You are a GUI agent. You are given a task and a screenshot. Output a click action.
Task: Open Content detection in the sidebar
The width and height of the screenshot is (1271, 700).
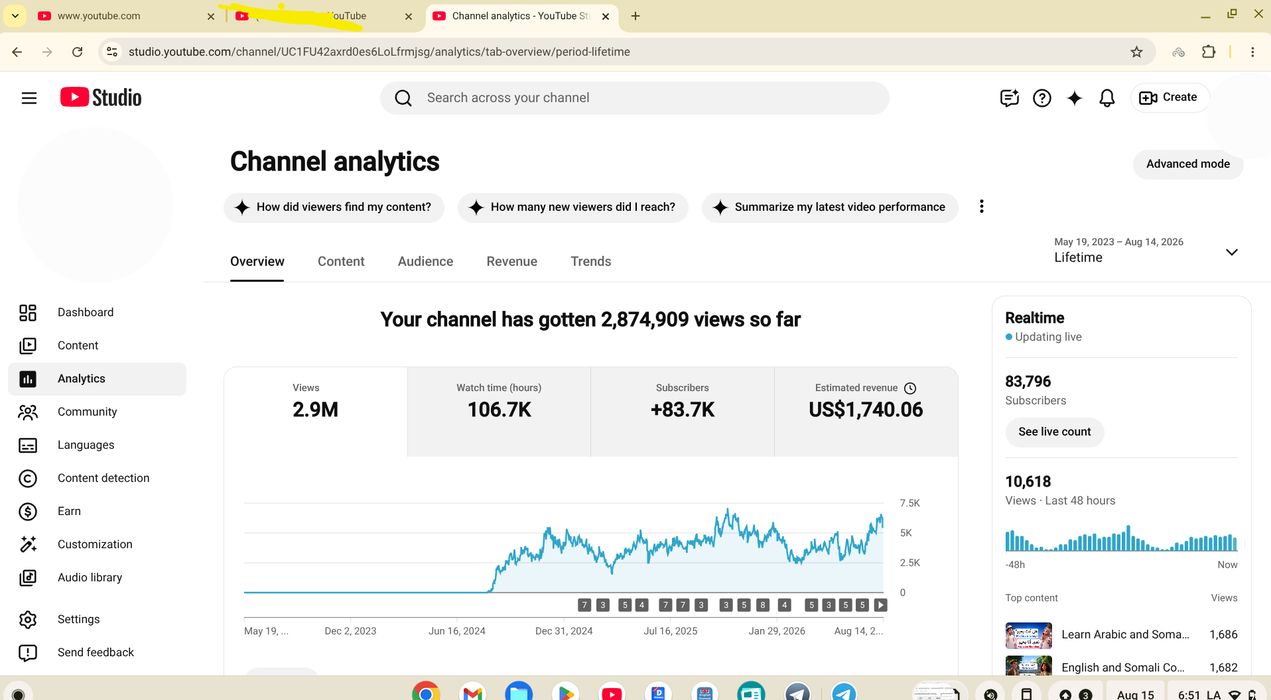click(x=97, y=479)
